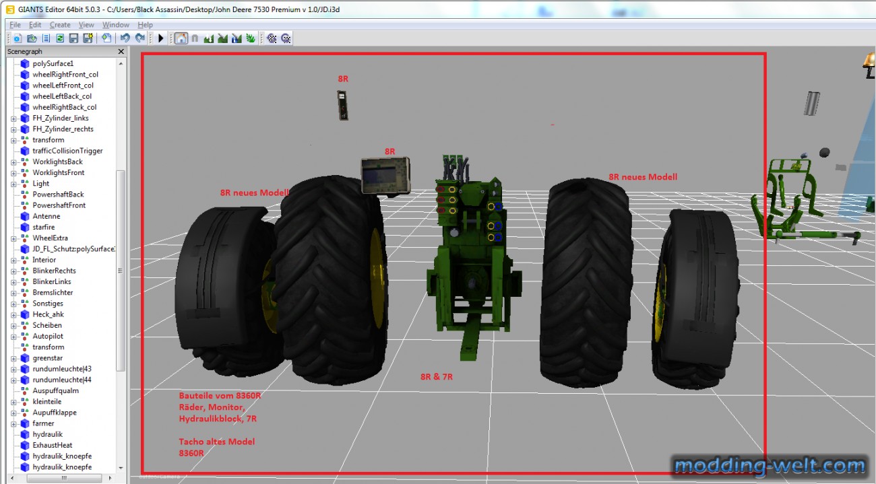Click cube icon beside Antenne
Screen dimensions: 876x484
click(x=25, y=216)
